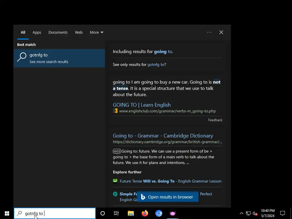The image size is (292, 219).
Task: Open the Windows Start menu
Action: 7,213
